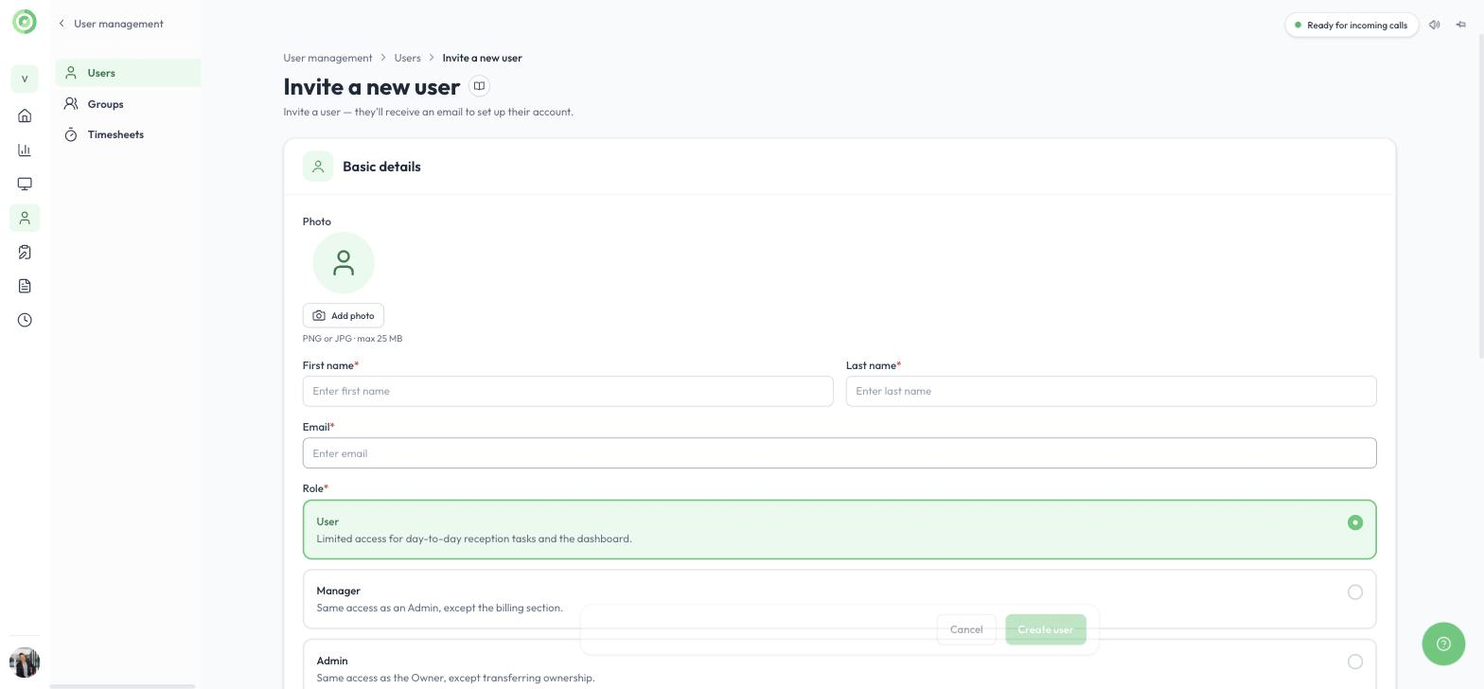
Task: Click the Basic details section icon
Action: tap(318, 167)
